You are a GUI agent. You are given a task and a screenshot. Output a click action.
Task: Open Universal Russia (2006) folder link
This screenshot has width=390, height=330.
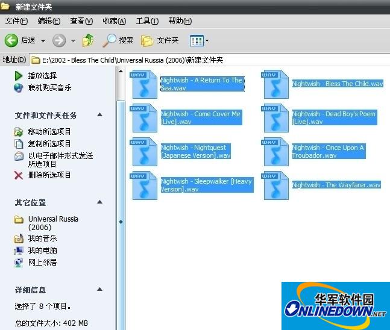click(53, 223)
